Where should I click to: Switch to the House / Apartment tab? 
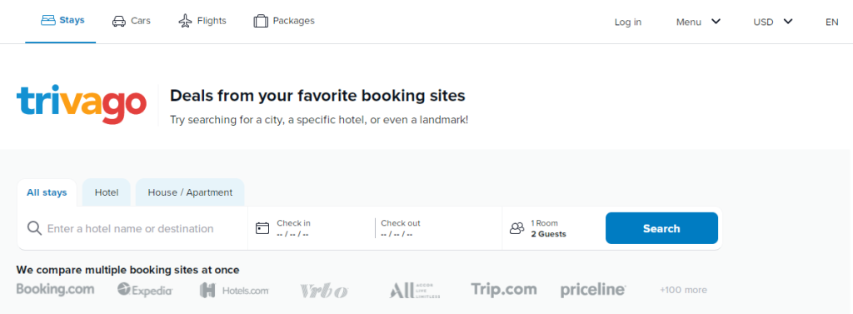pyautogui.click(x=190, y=192)
